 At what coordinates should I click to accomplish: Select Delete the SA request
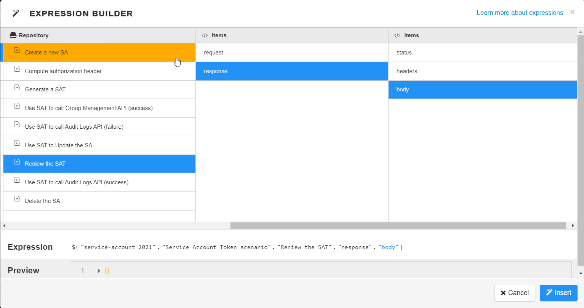pos(99,201)
